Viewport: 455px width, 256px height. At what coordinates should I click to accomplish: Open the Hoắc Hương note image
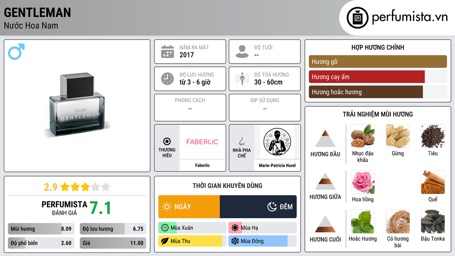tap(363, 221)
